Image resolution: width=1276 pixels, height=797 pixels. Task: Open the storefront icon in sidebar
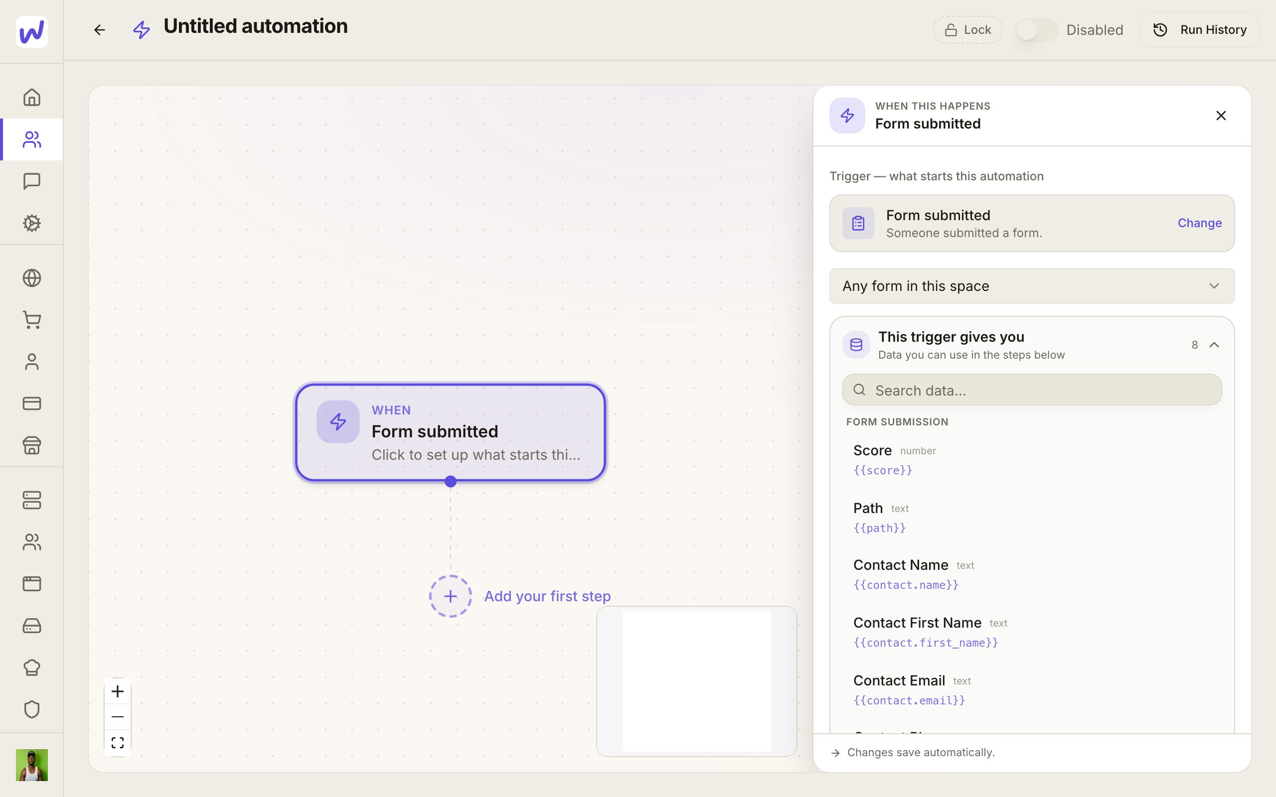(31, 445)
